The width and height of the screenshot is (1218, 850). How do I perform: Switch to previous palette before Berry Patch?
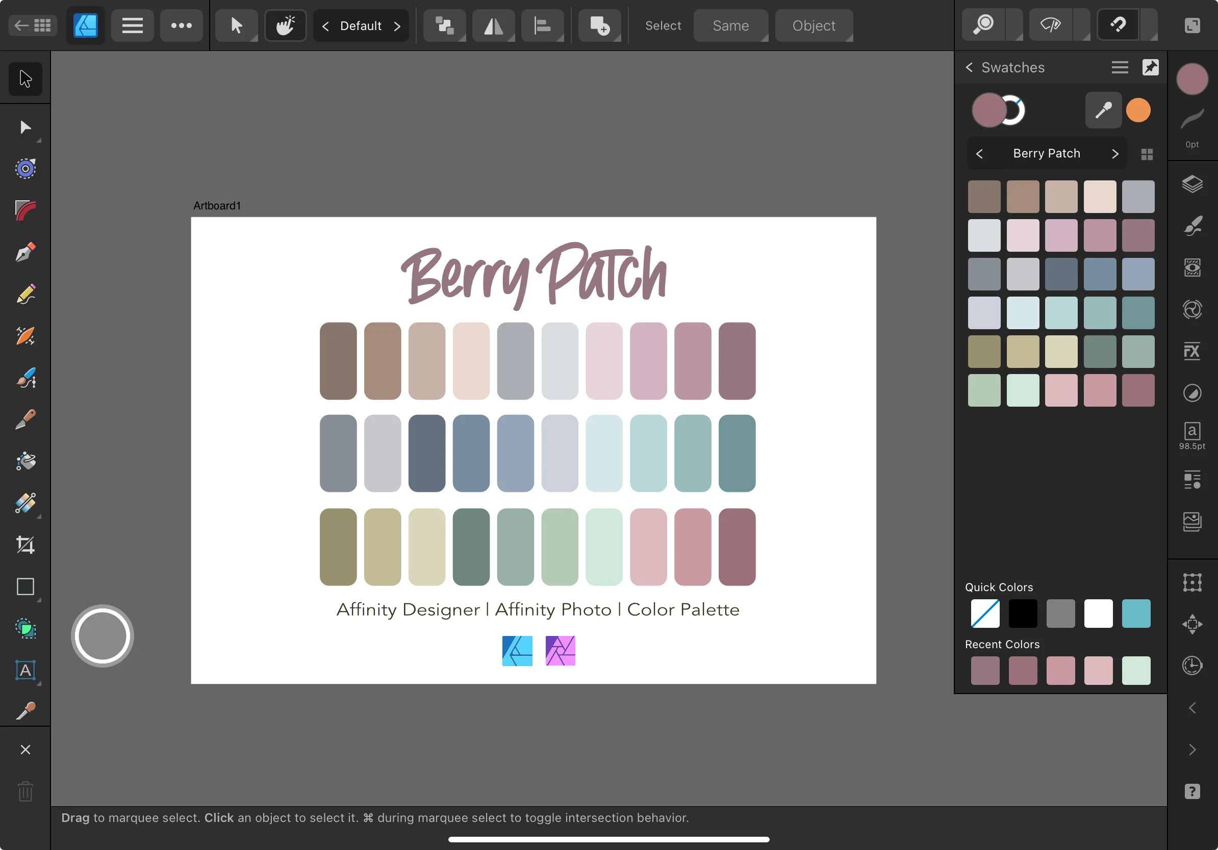[979, 154]
